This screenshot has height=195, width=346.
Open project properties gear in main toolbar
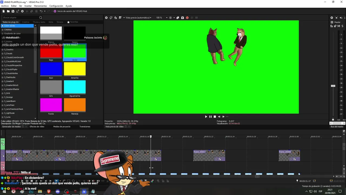coord(22,11)
